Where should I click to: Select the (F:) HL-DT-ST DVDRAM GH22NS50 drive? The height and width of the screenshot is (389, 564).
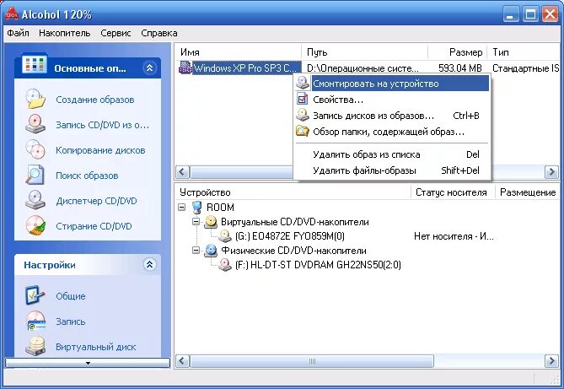click(x=318, y=265)
